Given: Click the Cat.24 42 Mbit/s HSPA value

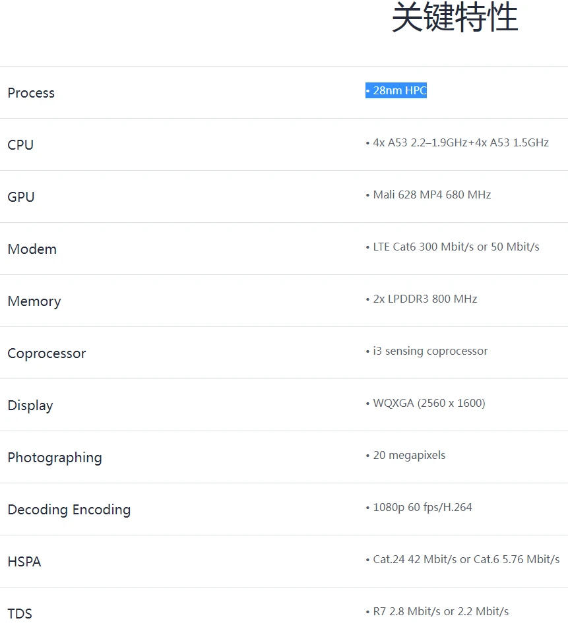Looking at the screenshot, I should coord(462,560).
